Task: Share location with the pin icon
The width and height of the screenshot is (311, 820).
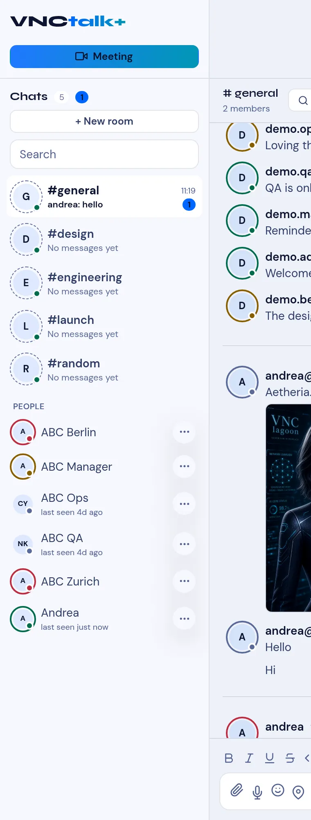Action: (x=298, y=792)
